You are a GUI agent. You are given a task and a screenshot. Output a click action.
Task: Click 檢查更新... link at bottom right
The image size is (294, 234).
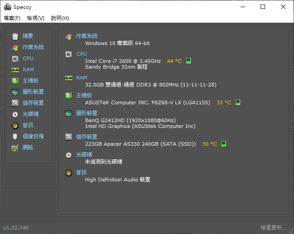point(273,228)
